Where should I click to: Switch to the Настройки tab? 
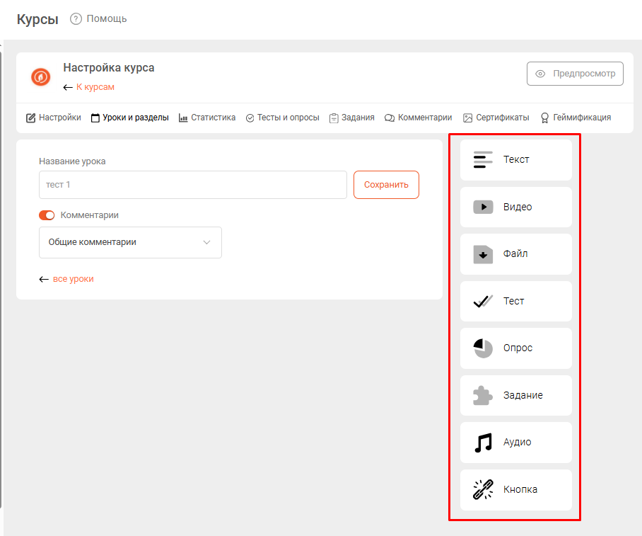tap(54, 118)
